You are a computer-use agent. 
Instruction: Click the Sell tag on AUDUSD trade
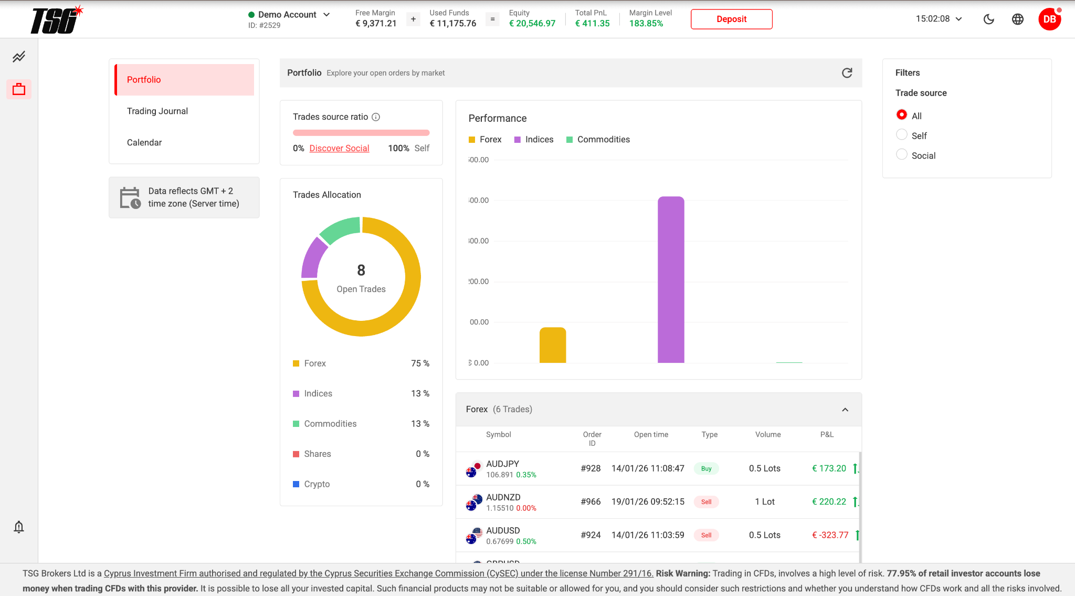click(706, 536)
